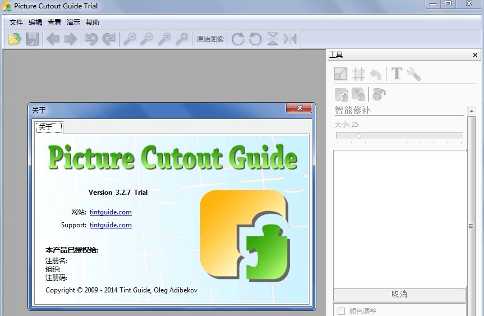Open the 演示 menu
This screenshot has height=316, width=484.
(73, 22)
